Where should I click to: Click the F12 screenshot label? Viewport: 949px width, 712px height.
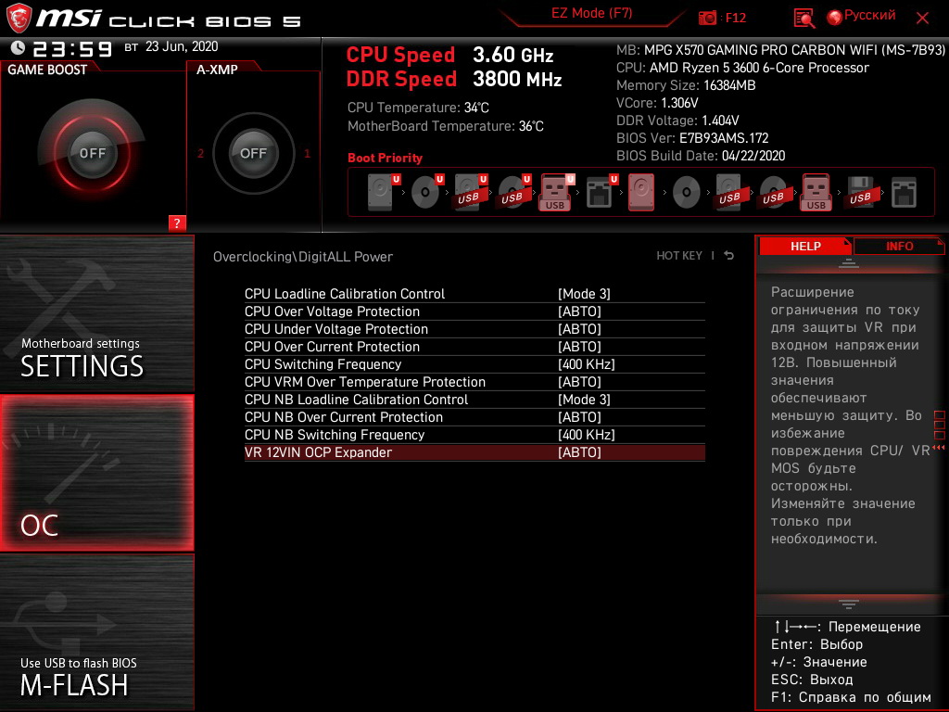pos(735,19)
